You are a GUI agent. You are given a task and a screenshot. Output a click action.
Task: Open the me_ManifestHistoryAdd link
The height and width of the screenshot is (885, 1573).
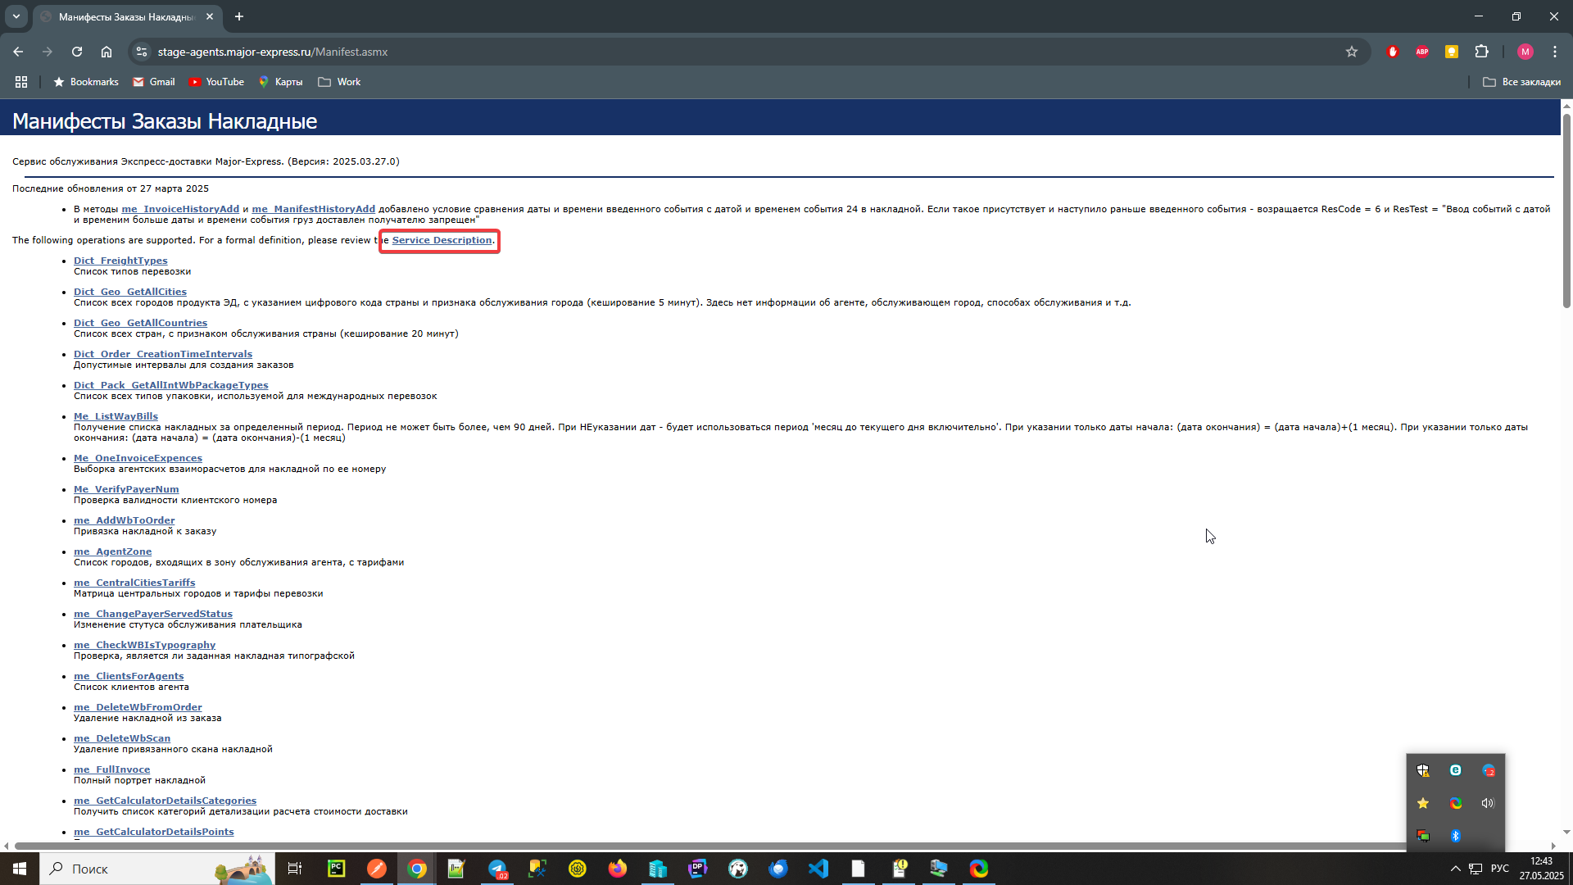click(313, 209)
